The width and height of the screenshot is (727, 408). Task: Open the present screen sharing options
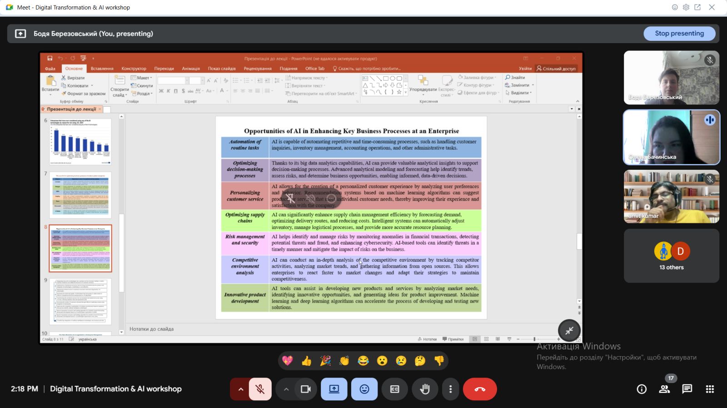[334, 389]
